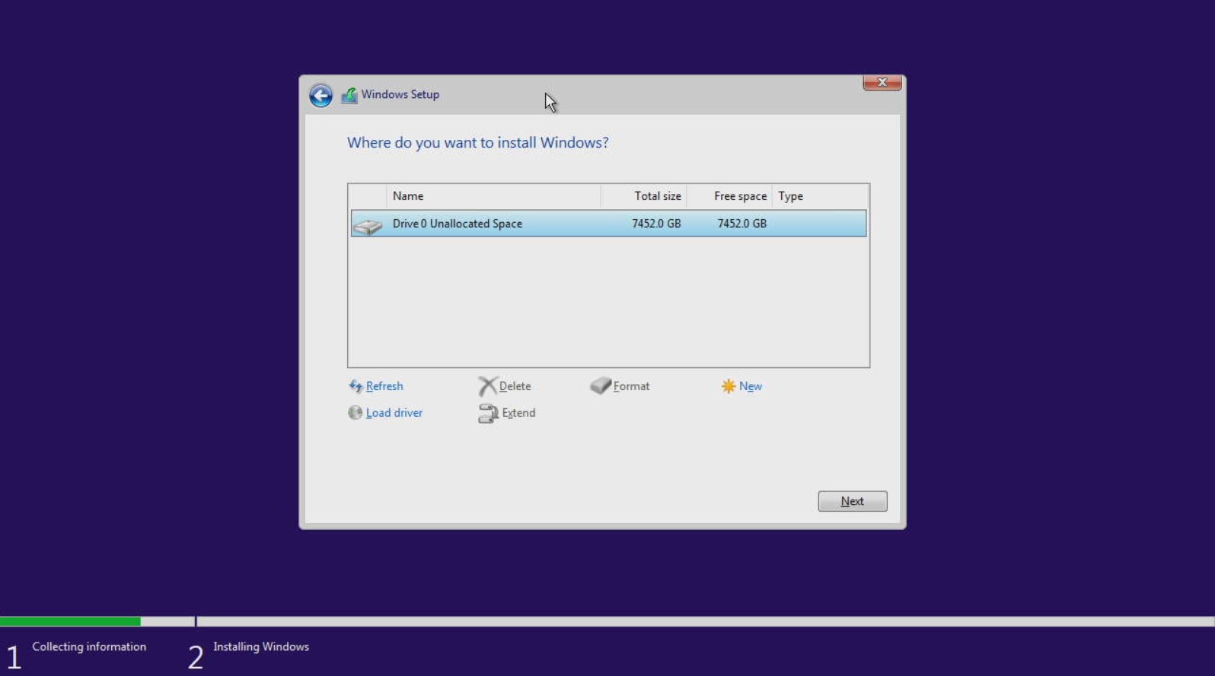Click the Total size column header
The height and width of the screenshot is (676, 1215).
(643, 196)
